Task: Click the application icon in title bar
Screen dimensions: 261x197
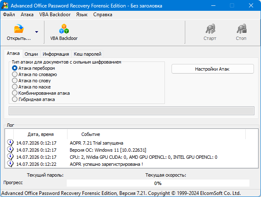Action: pos(5,5)
